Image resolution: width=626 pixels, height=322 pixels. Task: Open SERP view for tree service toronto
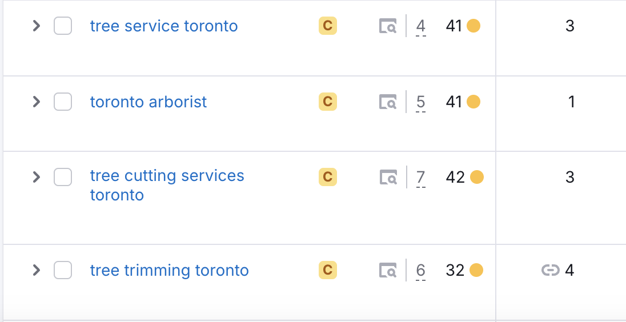pos(388,26)
